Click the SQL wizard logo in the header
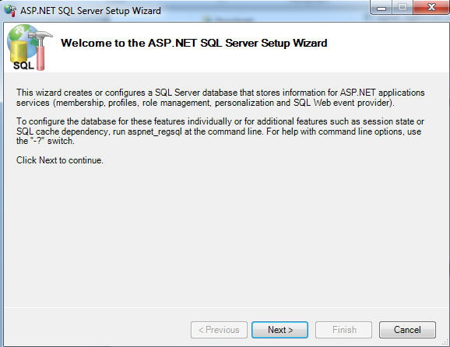This screenshot has width=450, height=347. tap(30, 47)
